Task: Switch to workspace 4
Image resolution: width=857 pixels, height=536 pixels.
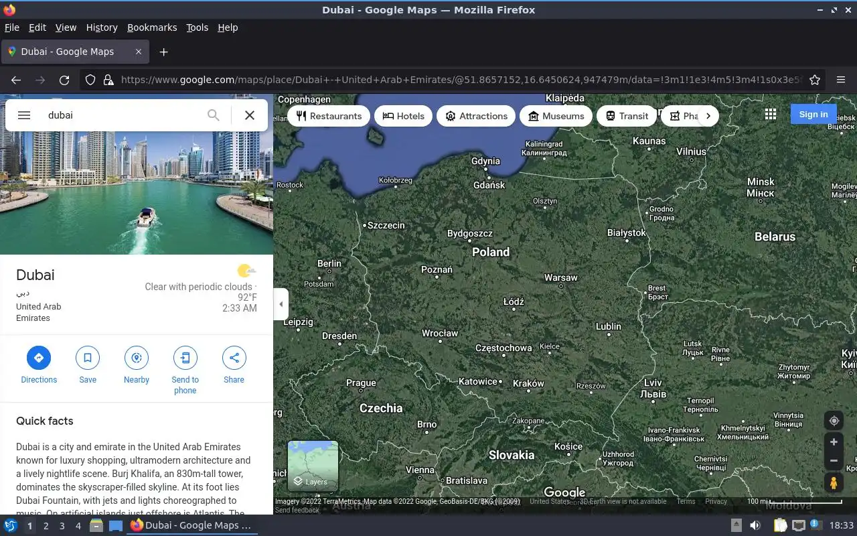Action: click(78, 526)
